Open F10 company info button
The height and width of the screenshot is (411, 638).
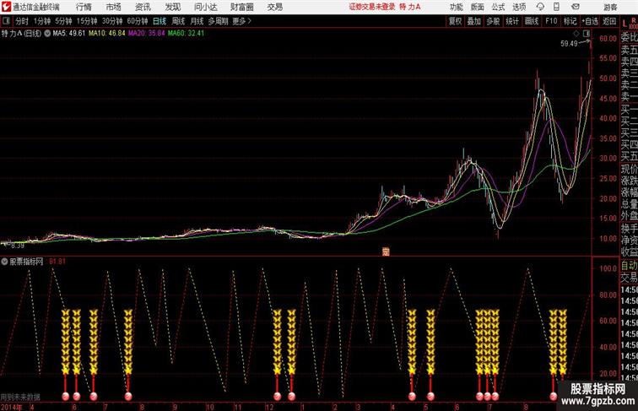tap(551, 21)
